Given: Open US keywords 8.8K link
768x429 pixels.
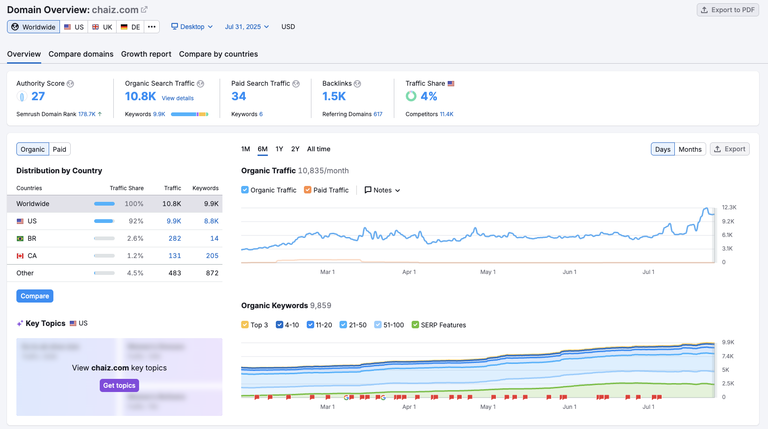Looking at the screenshot, I should [x=211, y=221].
